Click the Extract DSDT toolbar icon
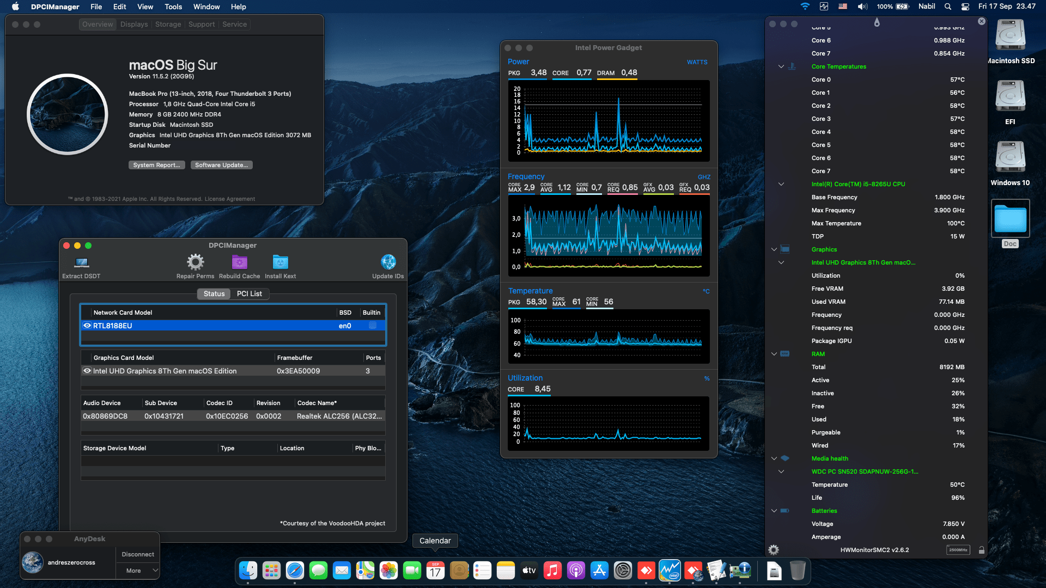This screenshot has height=588, width=1046. 82,262
